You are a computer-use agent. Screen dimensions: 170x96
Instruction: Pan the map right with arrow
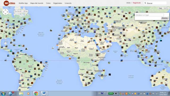coord(7,12)
